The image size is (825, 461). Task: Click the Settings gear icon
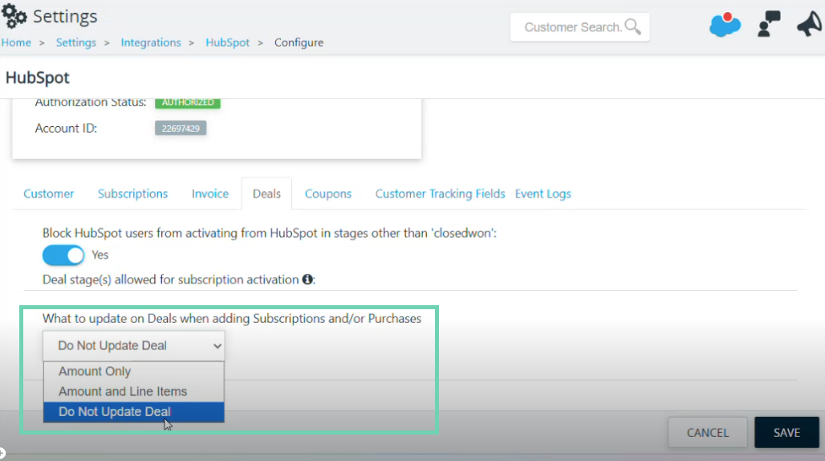pyautogui.click(x=14, y=16)
